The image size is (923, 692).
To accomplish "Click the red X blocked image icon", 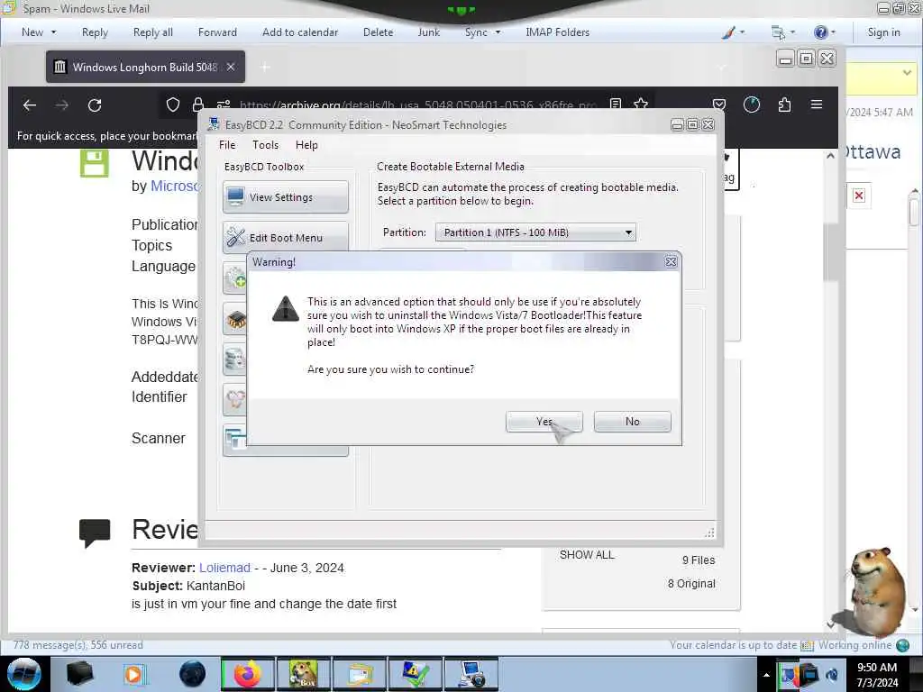I will (x=859, y=196).
